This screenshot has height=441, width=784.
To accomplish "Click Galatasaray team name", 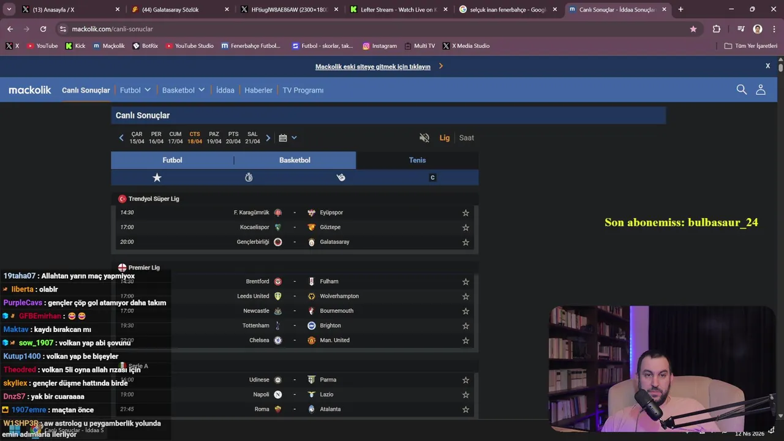I will click(334, 242).
